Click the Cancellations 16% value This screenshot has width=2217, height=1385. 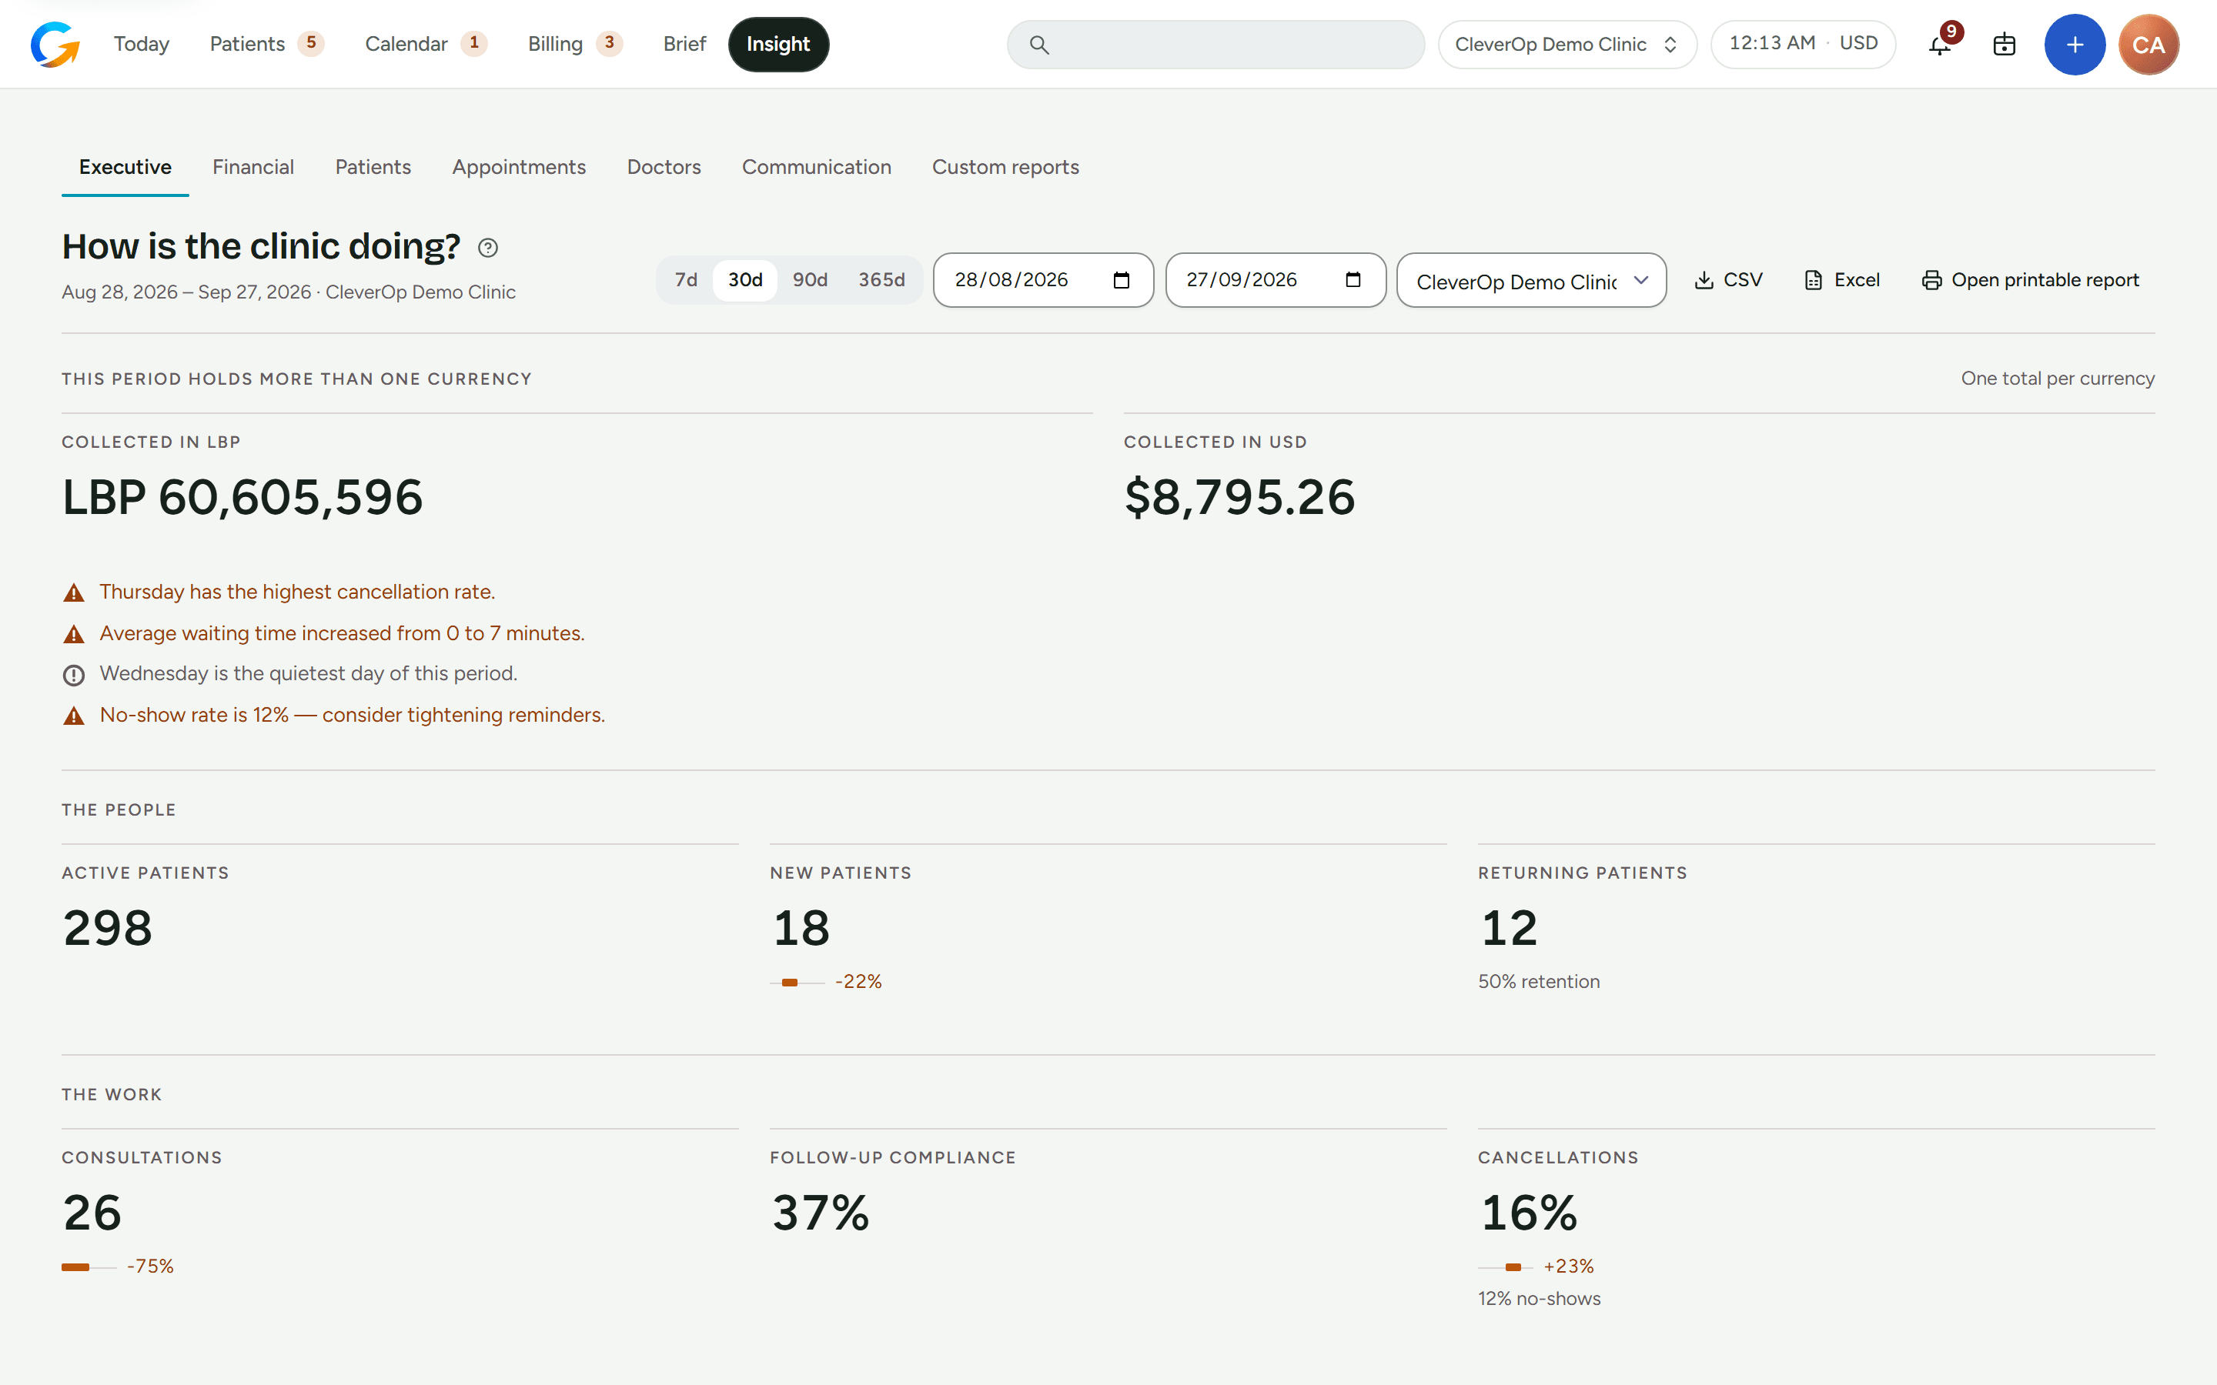click(x=1528, y=1213)
